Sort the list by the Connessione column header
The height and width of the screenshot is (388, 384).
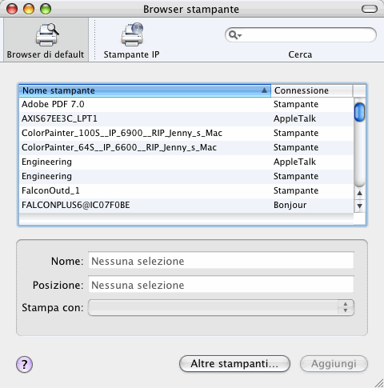pyautogui.click(x=311, y=90)
